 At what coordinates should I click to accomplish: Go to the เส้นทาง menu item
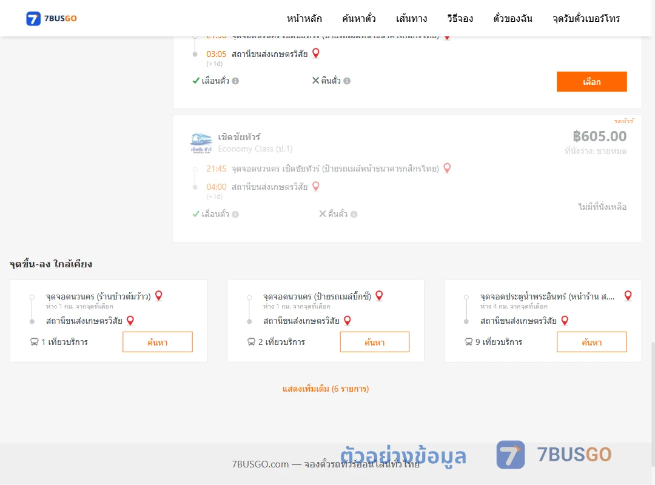click(411, 18)
